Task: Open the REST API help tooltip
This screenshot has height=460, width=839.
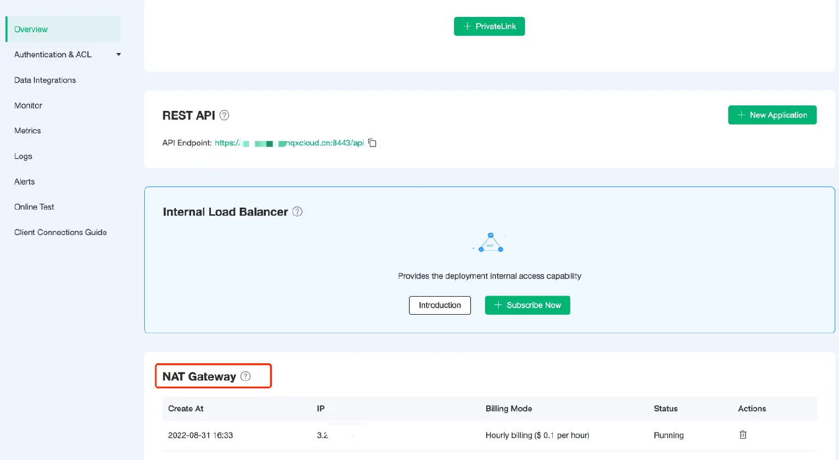Action: (224, 115)
